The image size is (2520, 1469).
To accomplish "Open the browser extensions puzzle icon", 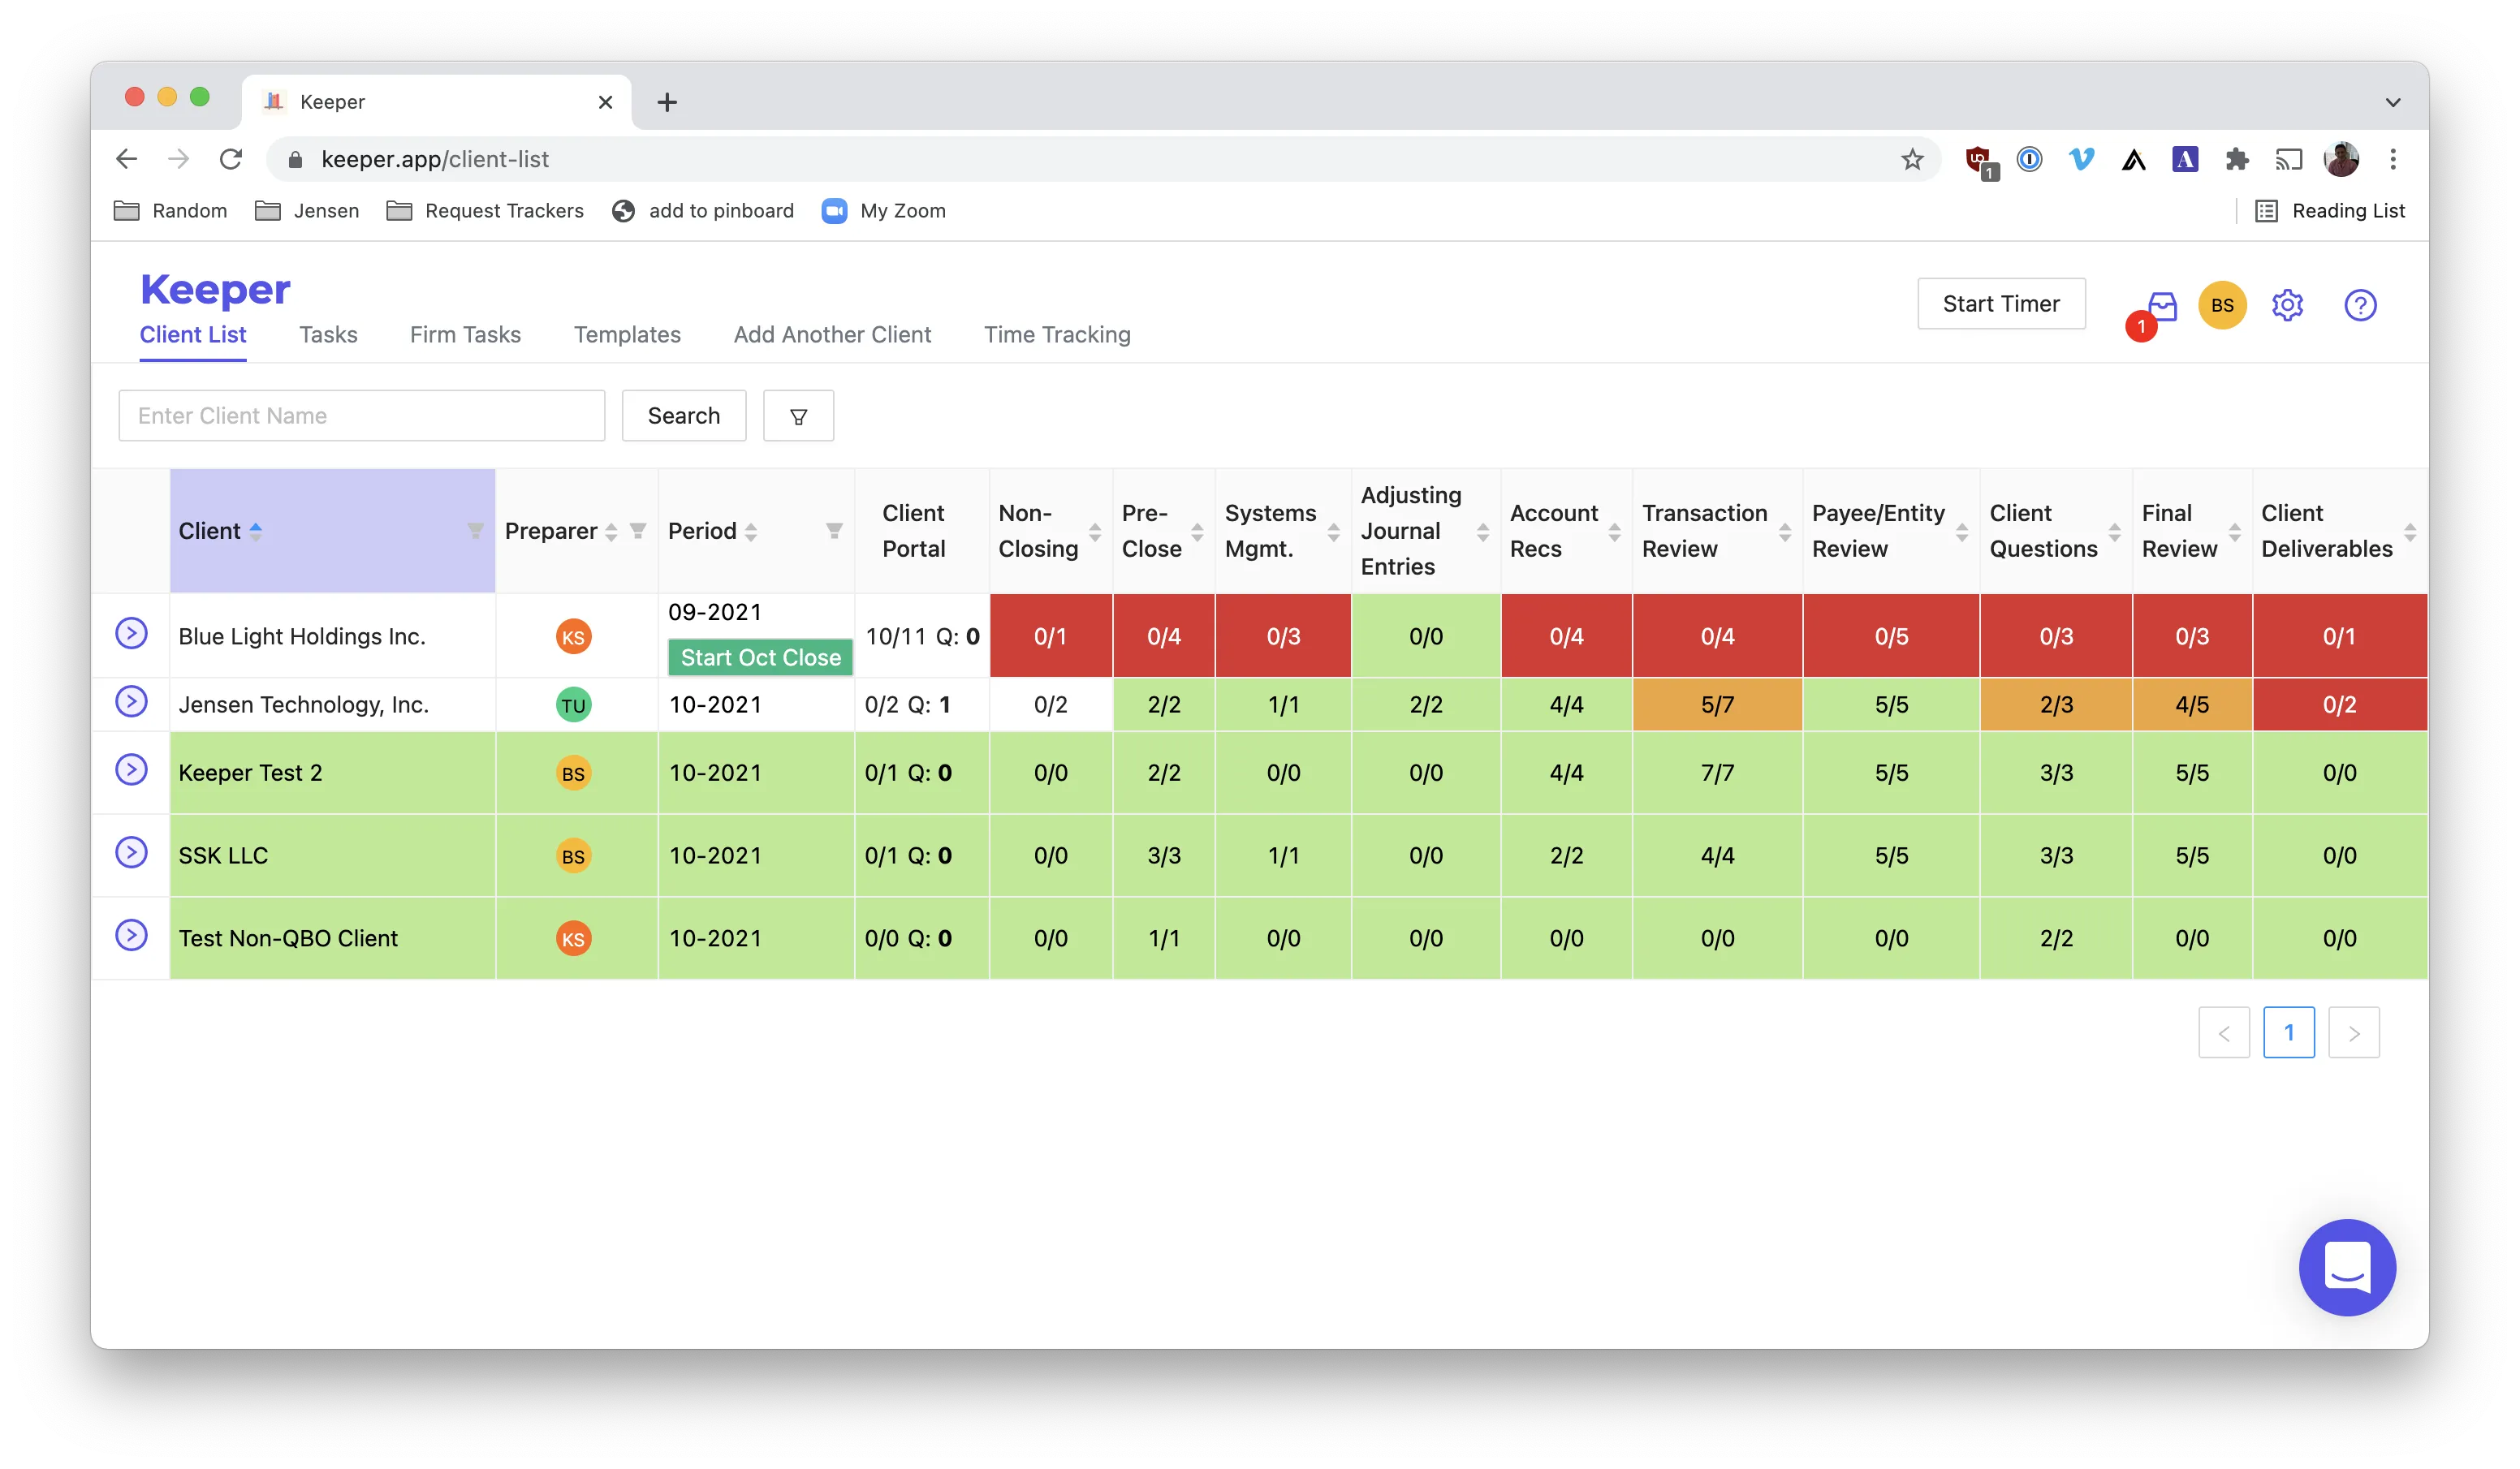I will 2237,159.
